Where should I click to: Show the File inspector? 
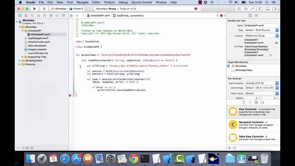tap(250, 16)
